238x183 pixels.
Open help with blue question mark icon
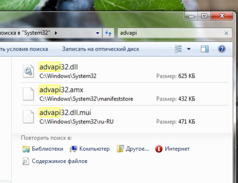pyautogui.click(x=222, y=49)
